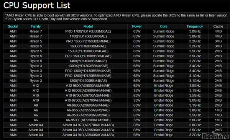Select model A10-9700E(AD9700AHM44AB)

click(x=88, y=101)
